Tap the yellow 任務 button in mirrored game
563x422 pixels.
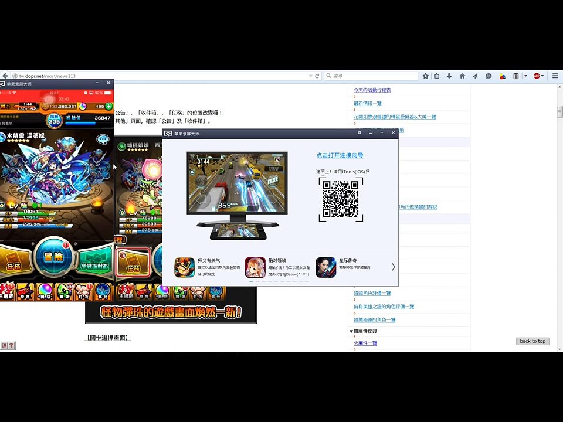13,259
